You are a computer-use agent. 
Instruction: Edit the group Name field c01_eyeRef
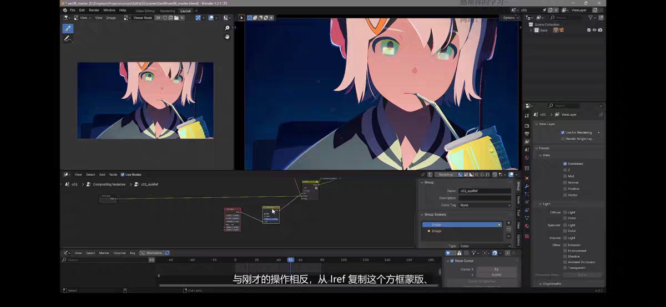(485, 191)
